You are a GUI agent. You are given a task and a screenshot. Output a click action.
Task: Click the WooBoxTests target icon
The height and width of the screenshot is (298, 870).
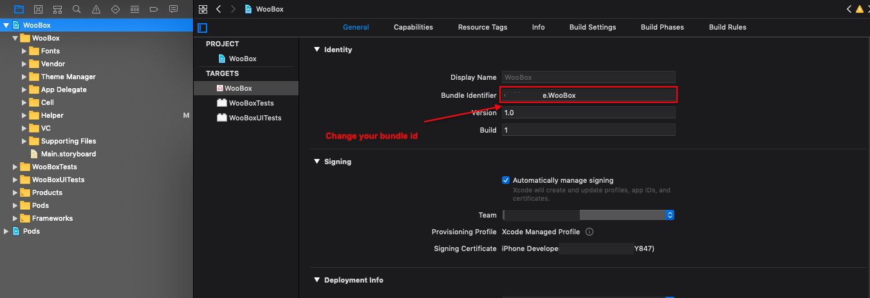pos(221,103)
